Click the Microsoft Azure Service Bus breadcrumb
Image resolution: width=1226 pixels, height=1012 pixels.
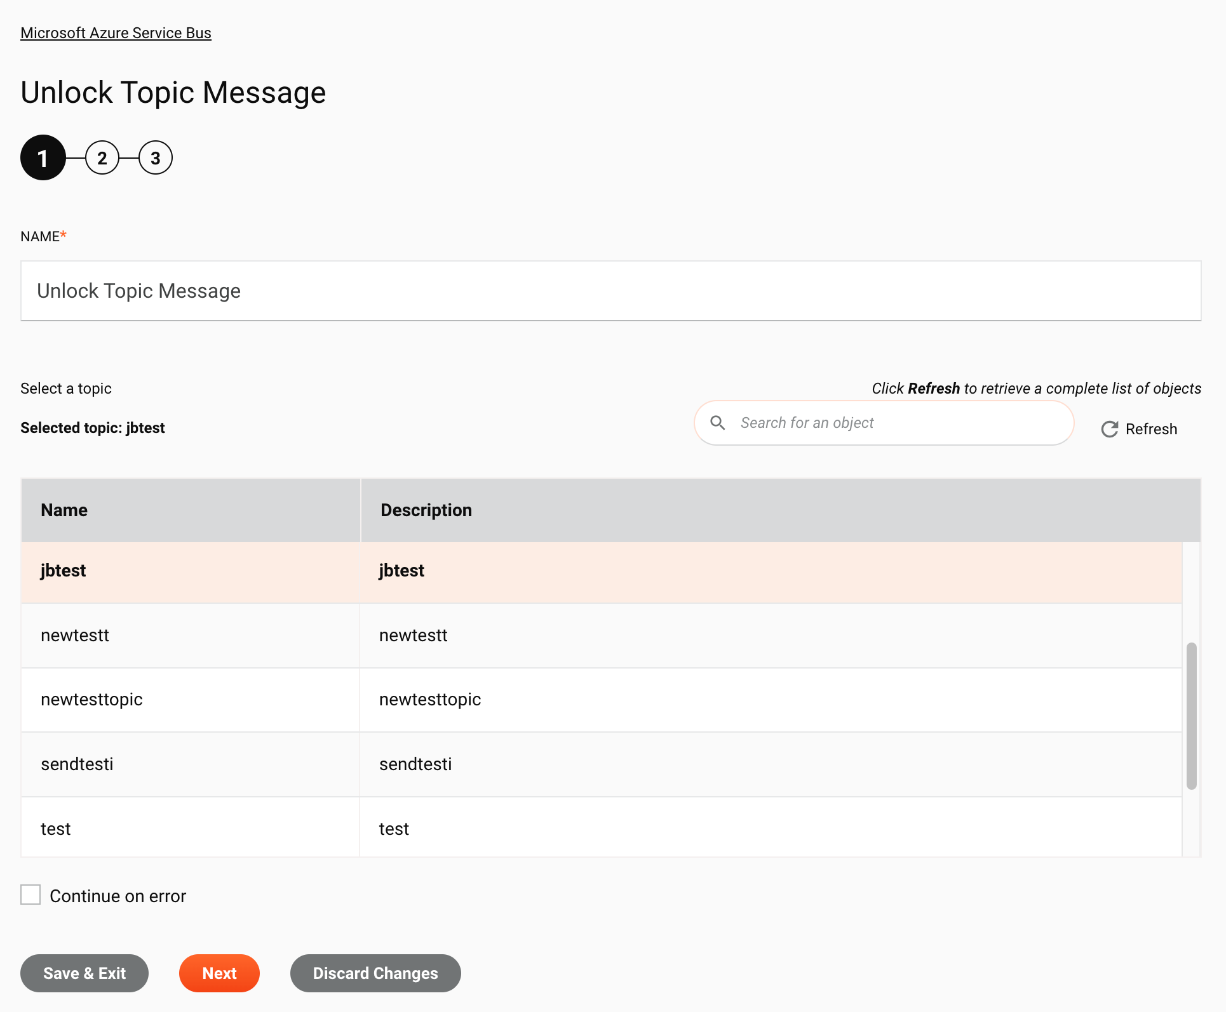point(116,32)
